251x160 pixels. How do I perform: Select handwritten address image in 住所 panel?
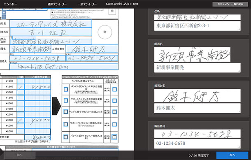click(x=198, y=17)
